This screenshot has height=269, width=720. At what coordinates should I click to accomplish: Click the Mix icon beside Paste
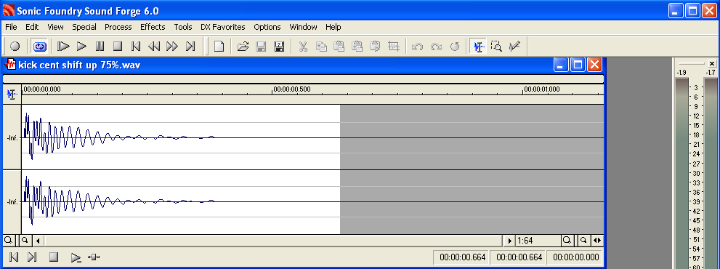pyautogui.click(x=357, y=46)
